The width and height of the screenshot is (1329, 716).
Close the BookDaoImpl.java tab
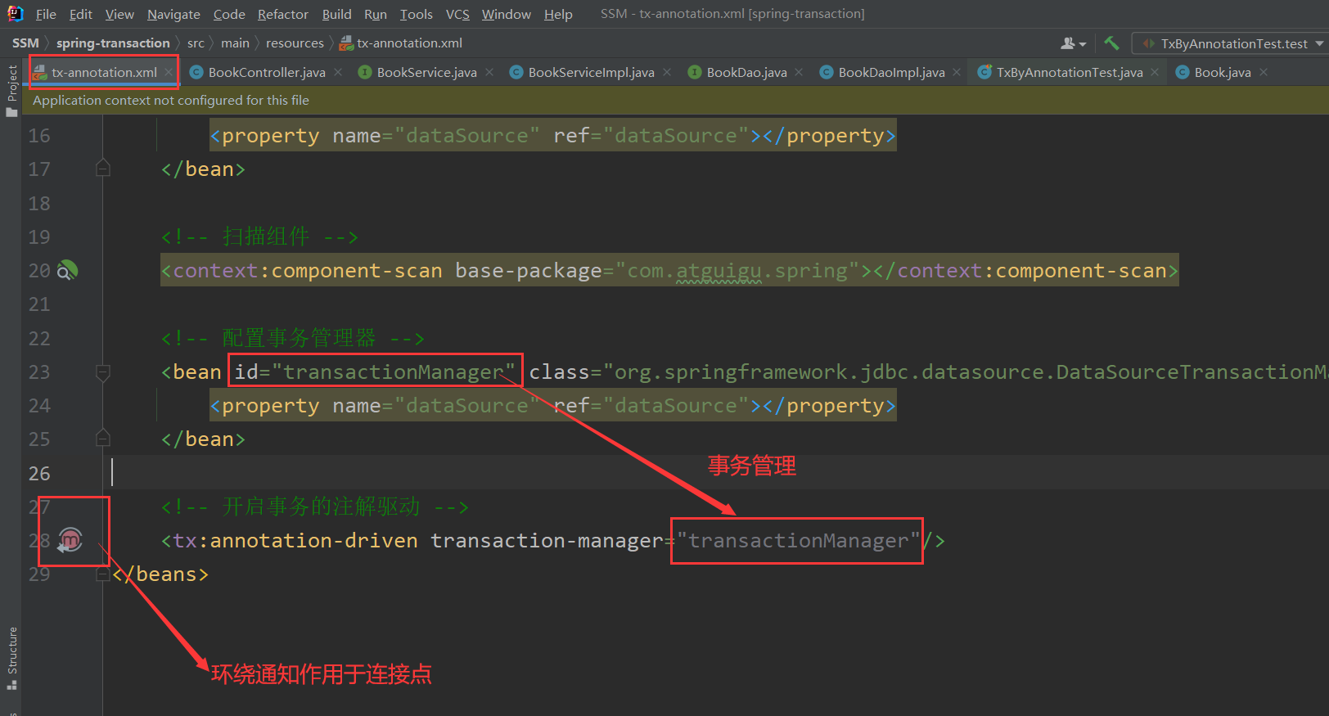957,72
